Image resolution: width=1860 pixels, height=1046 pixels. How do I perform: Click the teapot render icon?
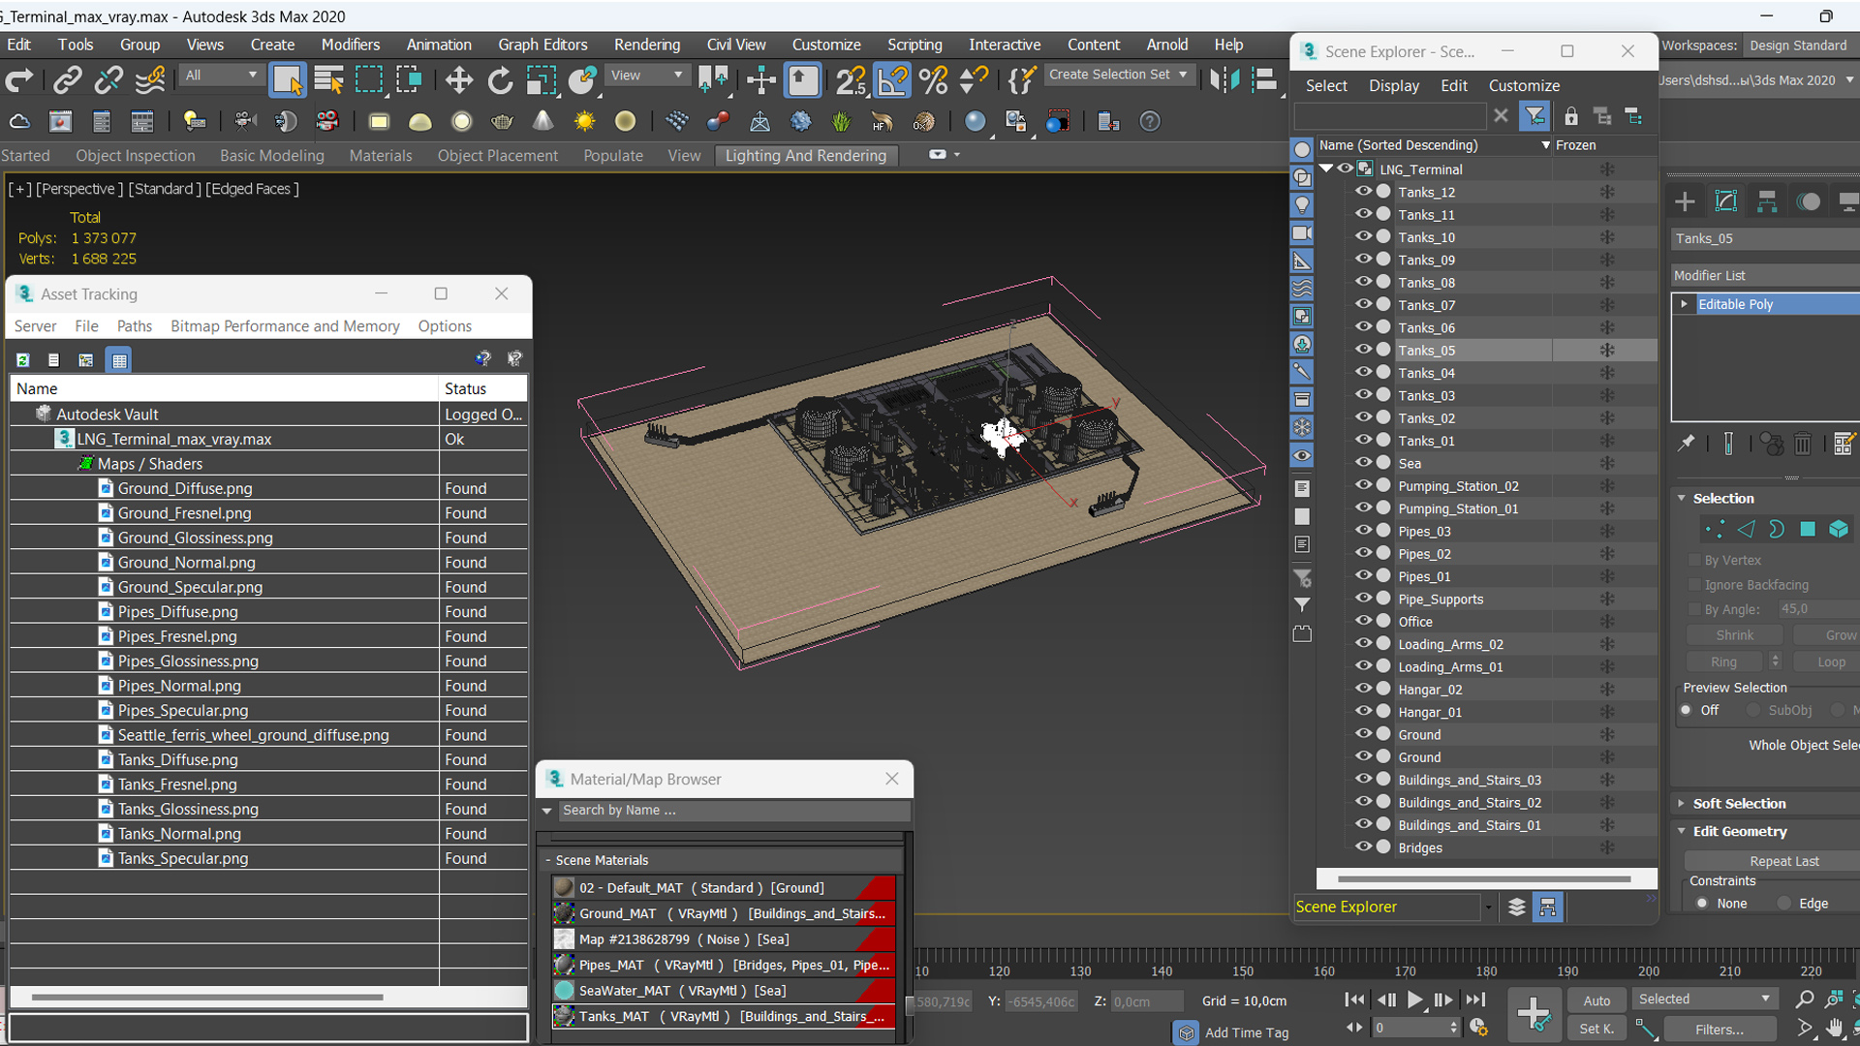pos(502,121)
